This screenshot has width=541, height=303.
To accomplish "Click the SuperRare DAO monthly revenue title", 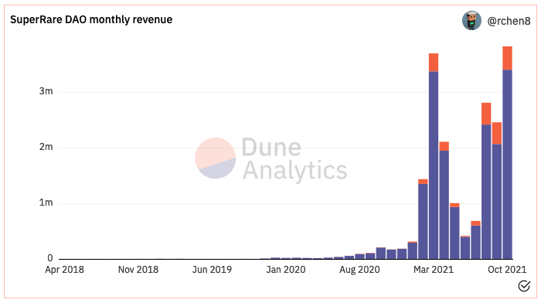I will point(91,19).
